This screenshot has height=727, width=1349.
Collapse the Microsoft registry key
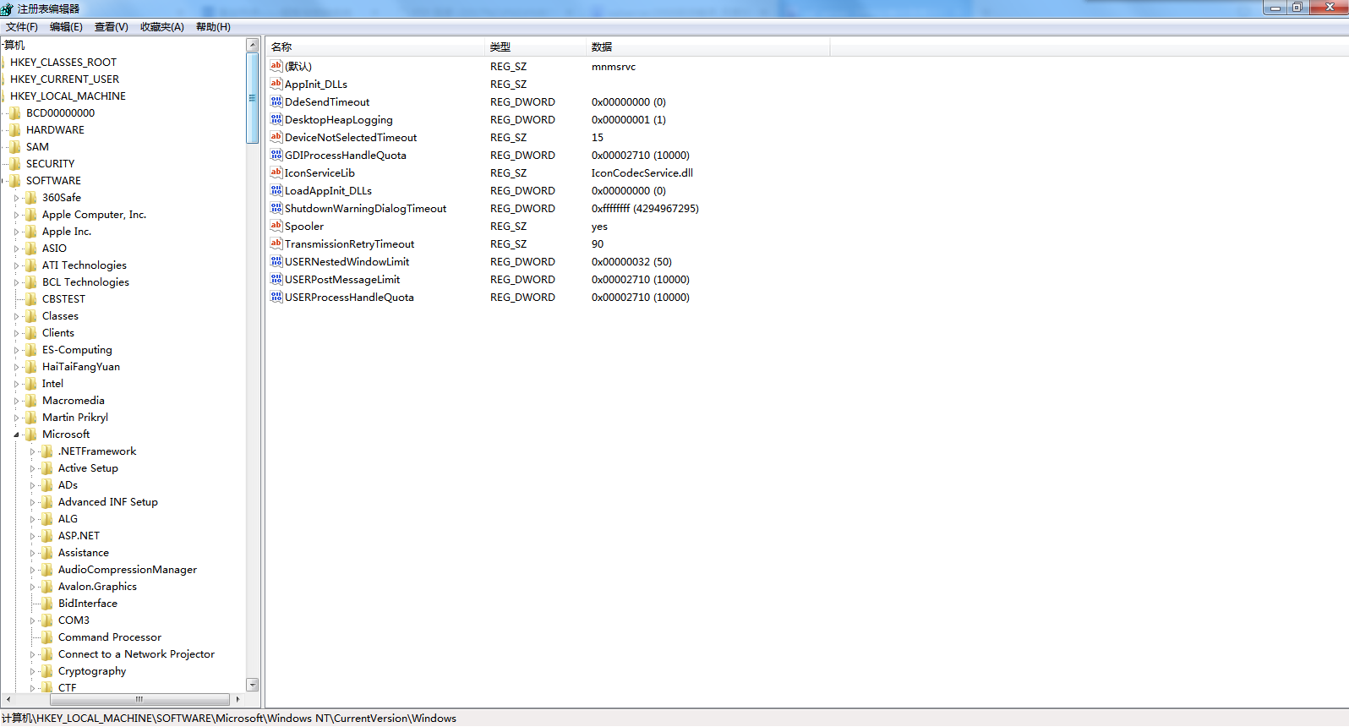16,435
